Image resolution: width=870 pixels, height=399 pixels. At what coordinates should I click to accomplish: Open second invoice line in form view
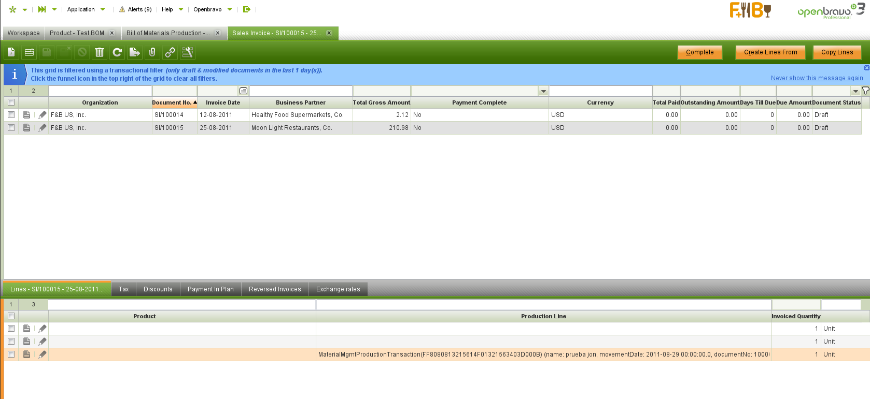click(x=27, y=342)
